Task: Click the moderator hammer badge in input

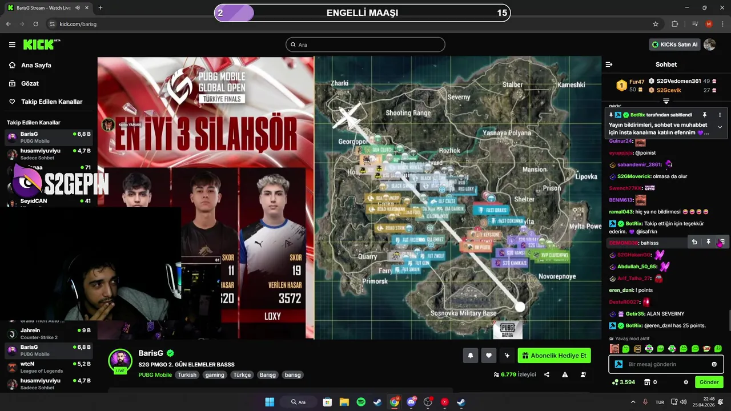Action: pos(618,364)
